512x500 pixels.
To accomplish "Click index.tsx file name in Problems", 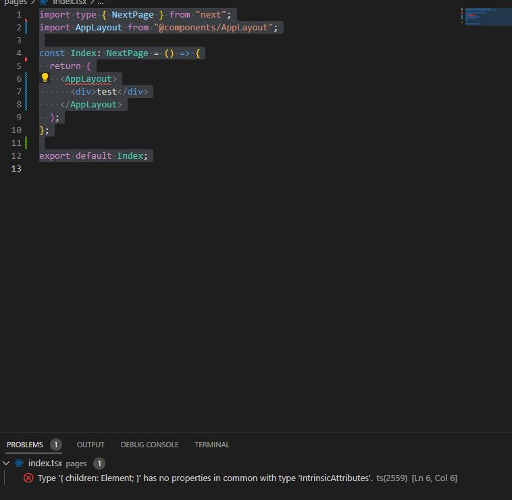I will [x=45, y=463].
